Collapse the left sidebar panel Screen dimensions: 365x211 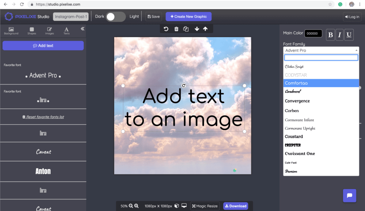(x=82, y=29)
